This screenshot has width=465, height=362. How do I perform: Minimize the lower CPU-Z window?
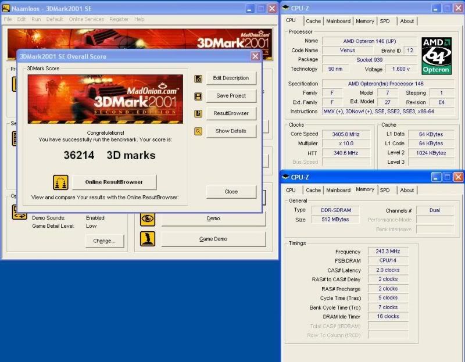[435, 177]
